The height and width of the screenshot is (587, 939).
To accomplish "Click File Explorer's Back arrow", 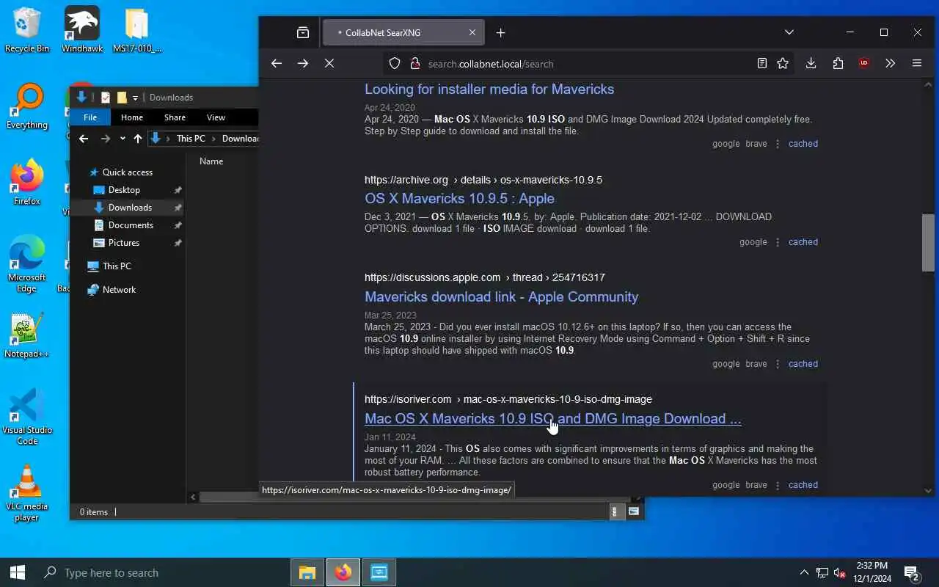I will pyautogui.click(x=84, y=139).
